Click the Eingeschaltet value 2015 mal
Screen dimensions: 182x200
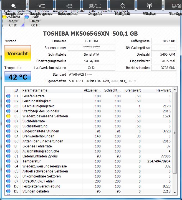point(164,61)
